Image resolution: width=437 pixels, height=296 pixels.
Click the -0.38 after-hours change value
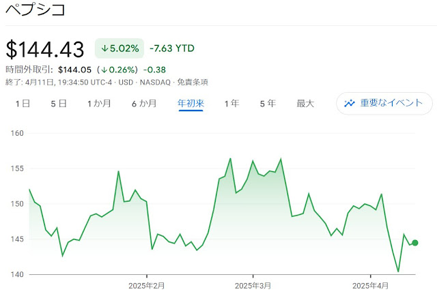click(154, 70)
